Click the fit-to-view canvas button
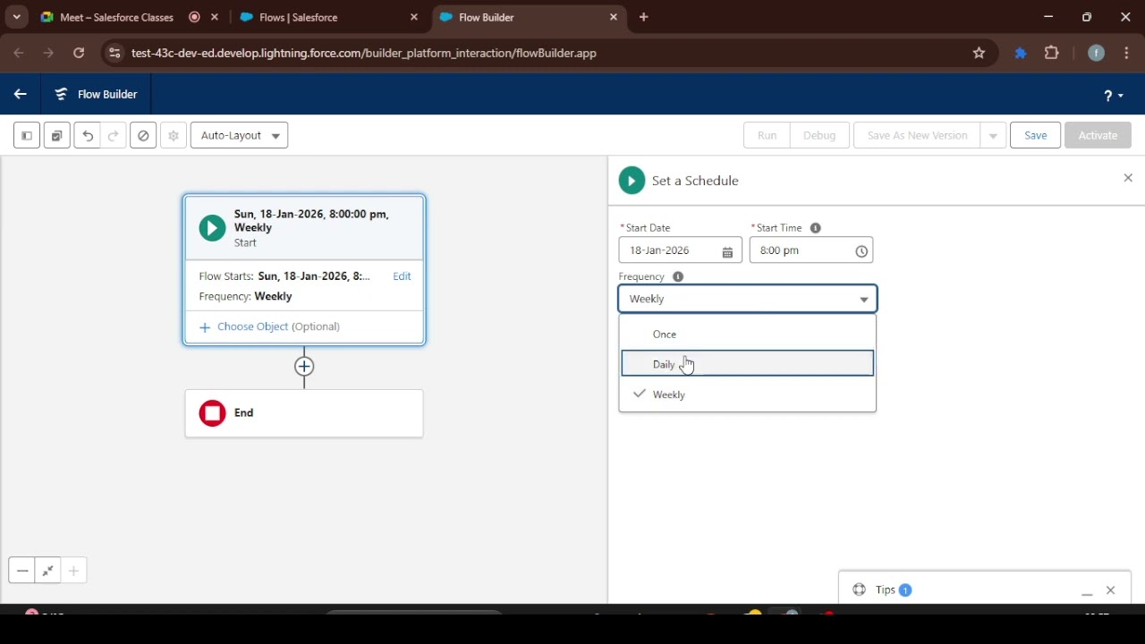1145x644 pixels. [x=48, y=571]
